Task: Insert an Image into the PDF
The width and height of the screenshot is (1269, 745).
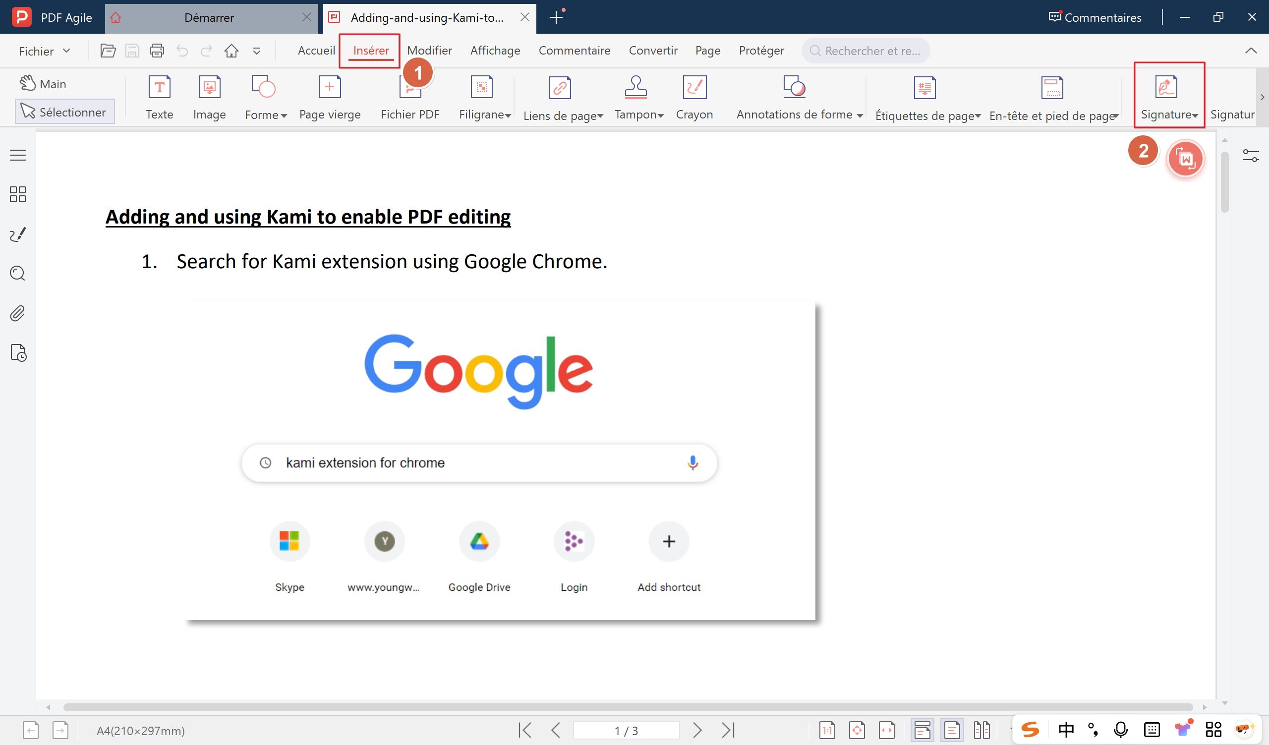Action: 210,98
